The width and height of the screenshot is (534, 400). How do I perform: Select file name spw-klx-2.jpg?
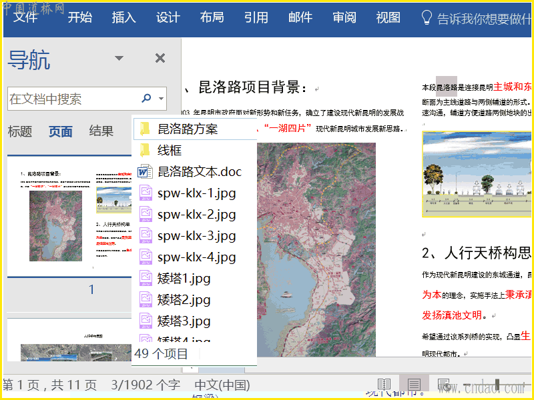pyautogui.click(x=196, y=215)
